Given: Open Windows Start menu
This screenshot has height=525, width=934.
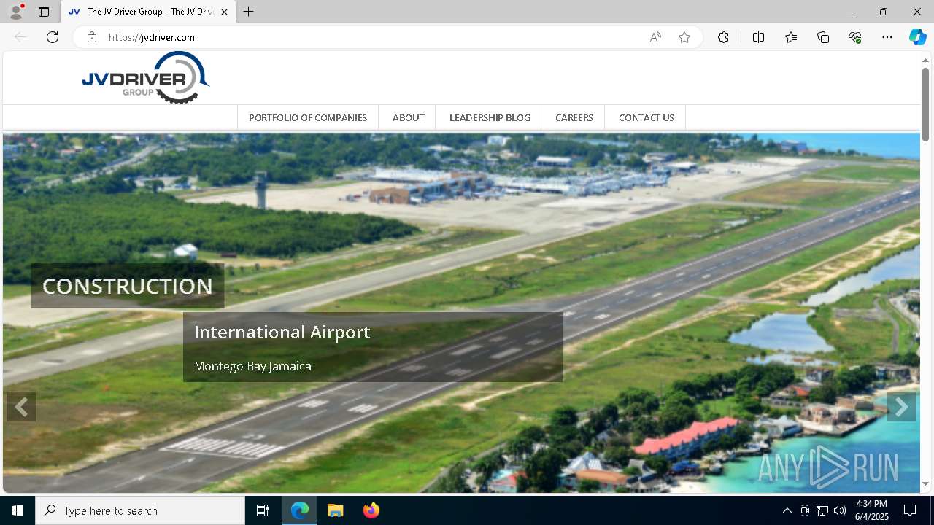Looking at the screenshot, I should [x=18, y=510].
